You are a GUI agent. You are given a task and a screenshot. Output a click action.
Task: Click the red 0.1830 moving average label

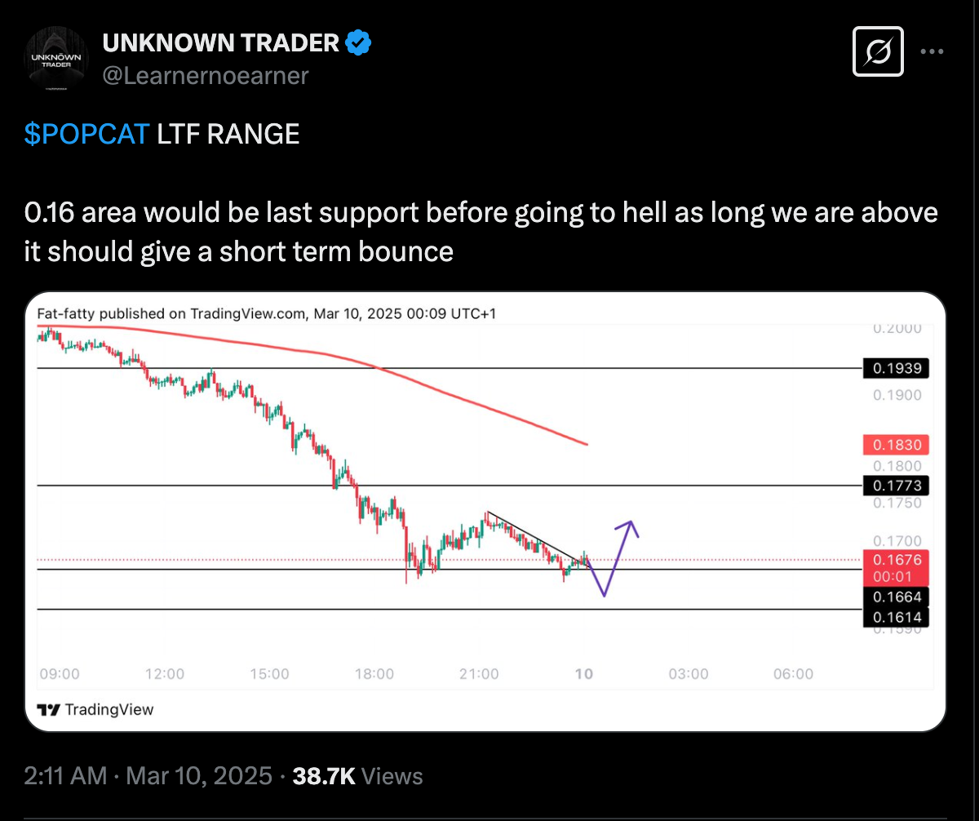[x=897, y=446]
